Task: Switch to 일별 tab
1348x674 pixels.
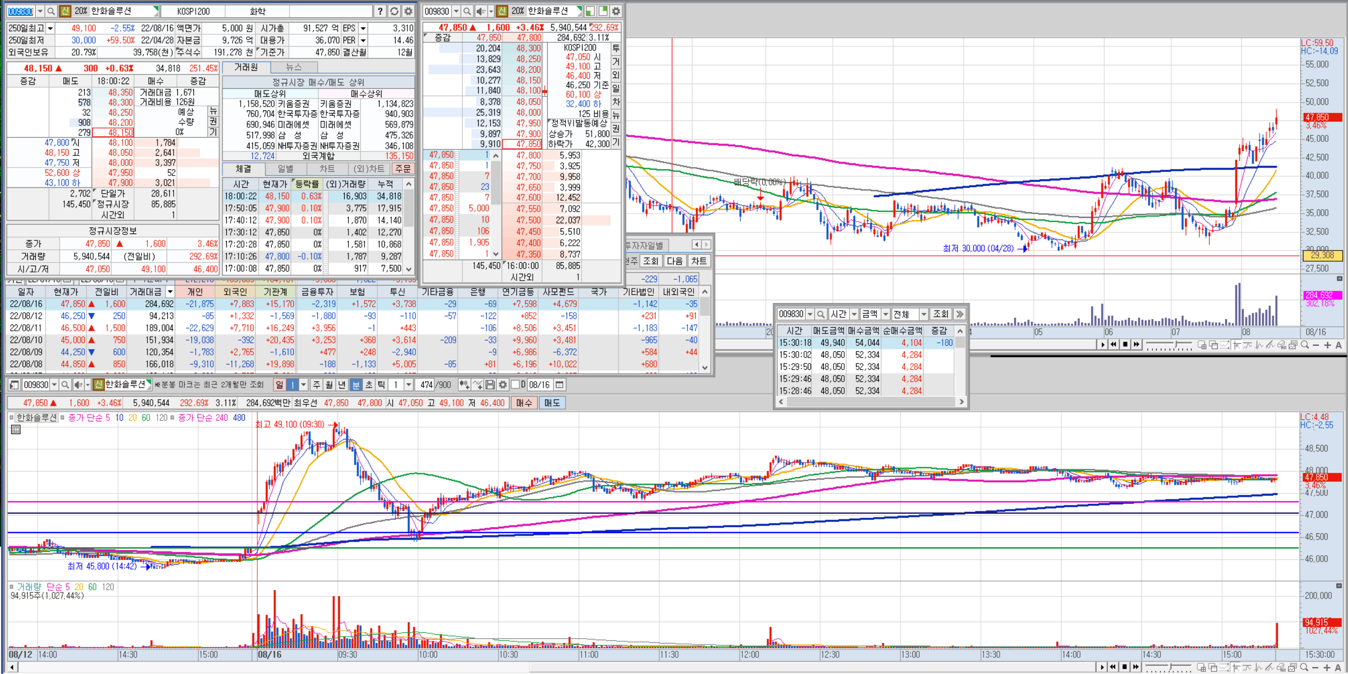Action: click(286, 169)
